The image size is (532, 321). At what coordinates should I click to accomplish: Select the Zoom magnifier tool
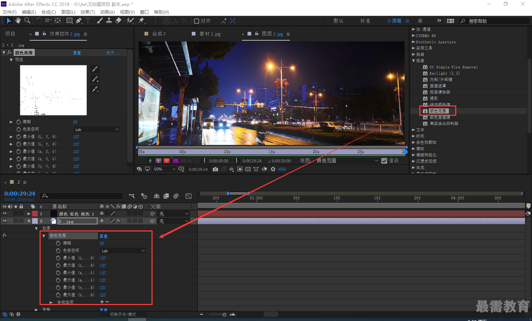(27, 21)
